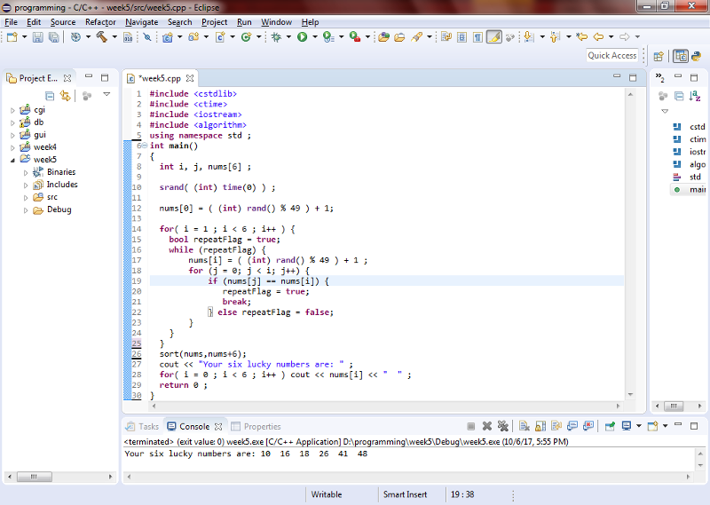Toggle Skip All Breakpoints icon
710x505 pixels.
pyautogui.click(x=147, y=37)
